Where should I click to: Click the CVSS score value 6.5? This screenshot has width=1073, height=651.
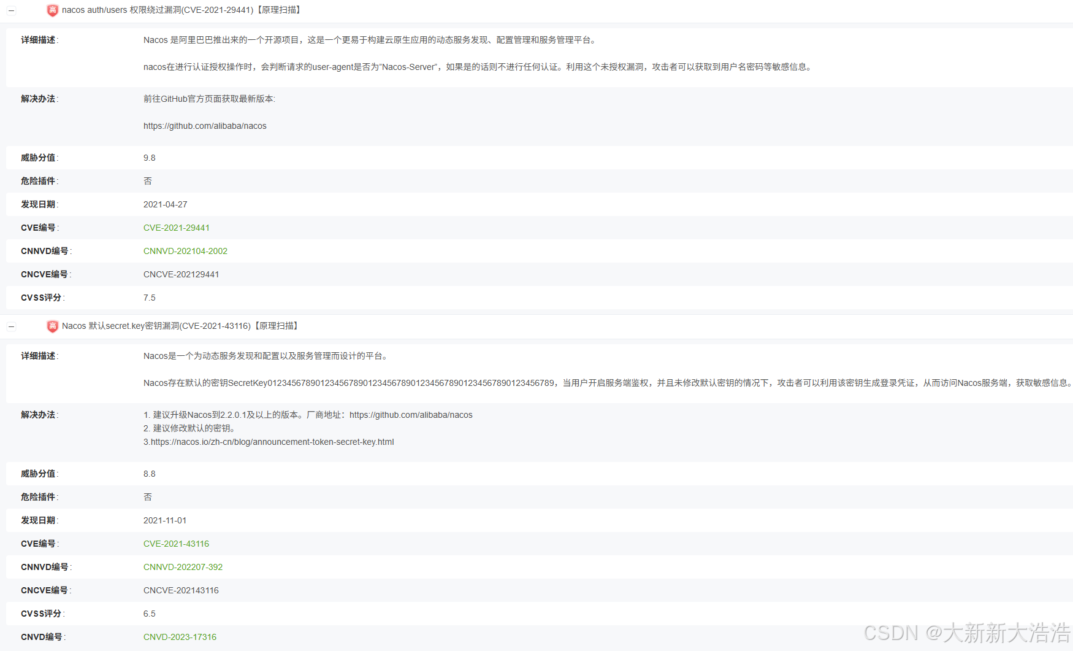point(150,614)
